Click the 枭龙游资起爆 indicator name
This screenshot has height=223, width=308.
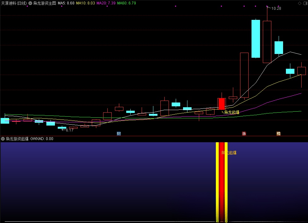pos(17,138)
